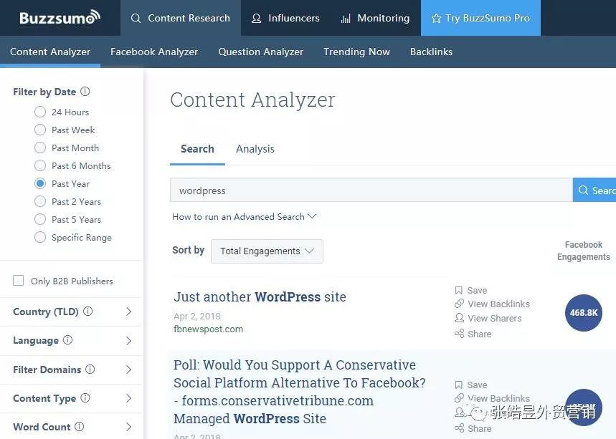Click the Country (TLD) info icon
This screenshot has height=439, width=616.
[88, 312]
